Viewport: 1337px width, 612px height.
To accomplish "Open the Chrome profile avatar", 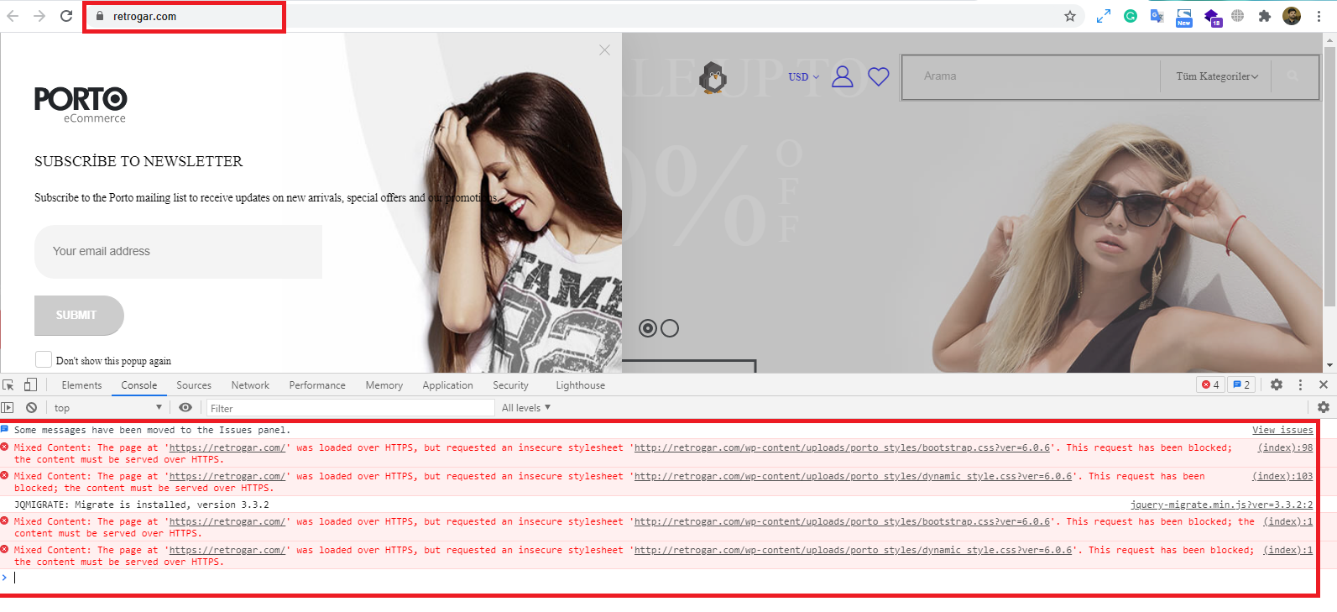I will pos(1292,16).
